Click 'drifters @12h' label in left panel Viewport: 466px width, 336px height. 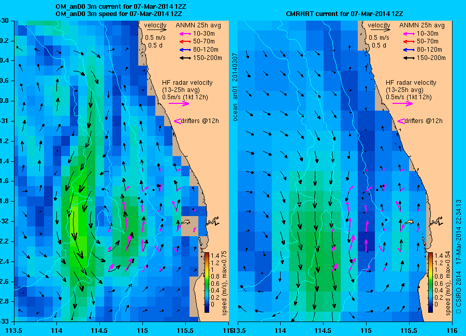pyautogui.click(x=200, y=121)
